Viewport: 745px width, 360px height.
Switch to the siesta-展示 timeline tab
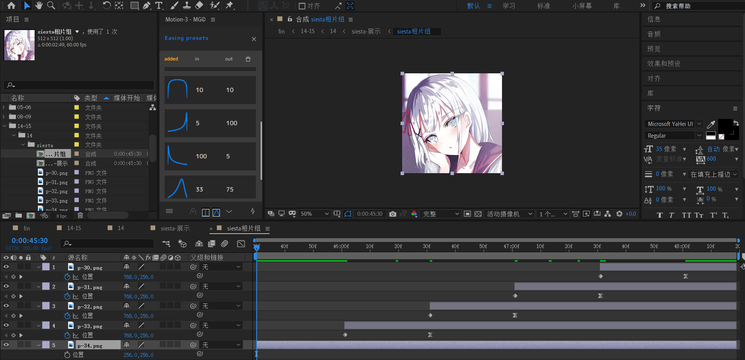pos(175,228)
